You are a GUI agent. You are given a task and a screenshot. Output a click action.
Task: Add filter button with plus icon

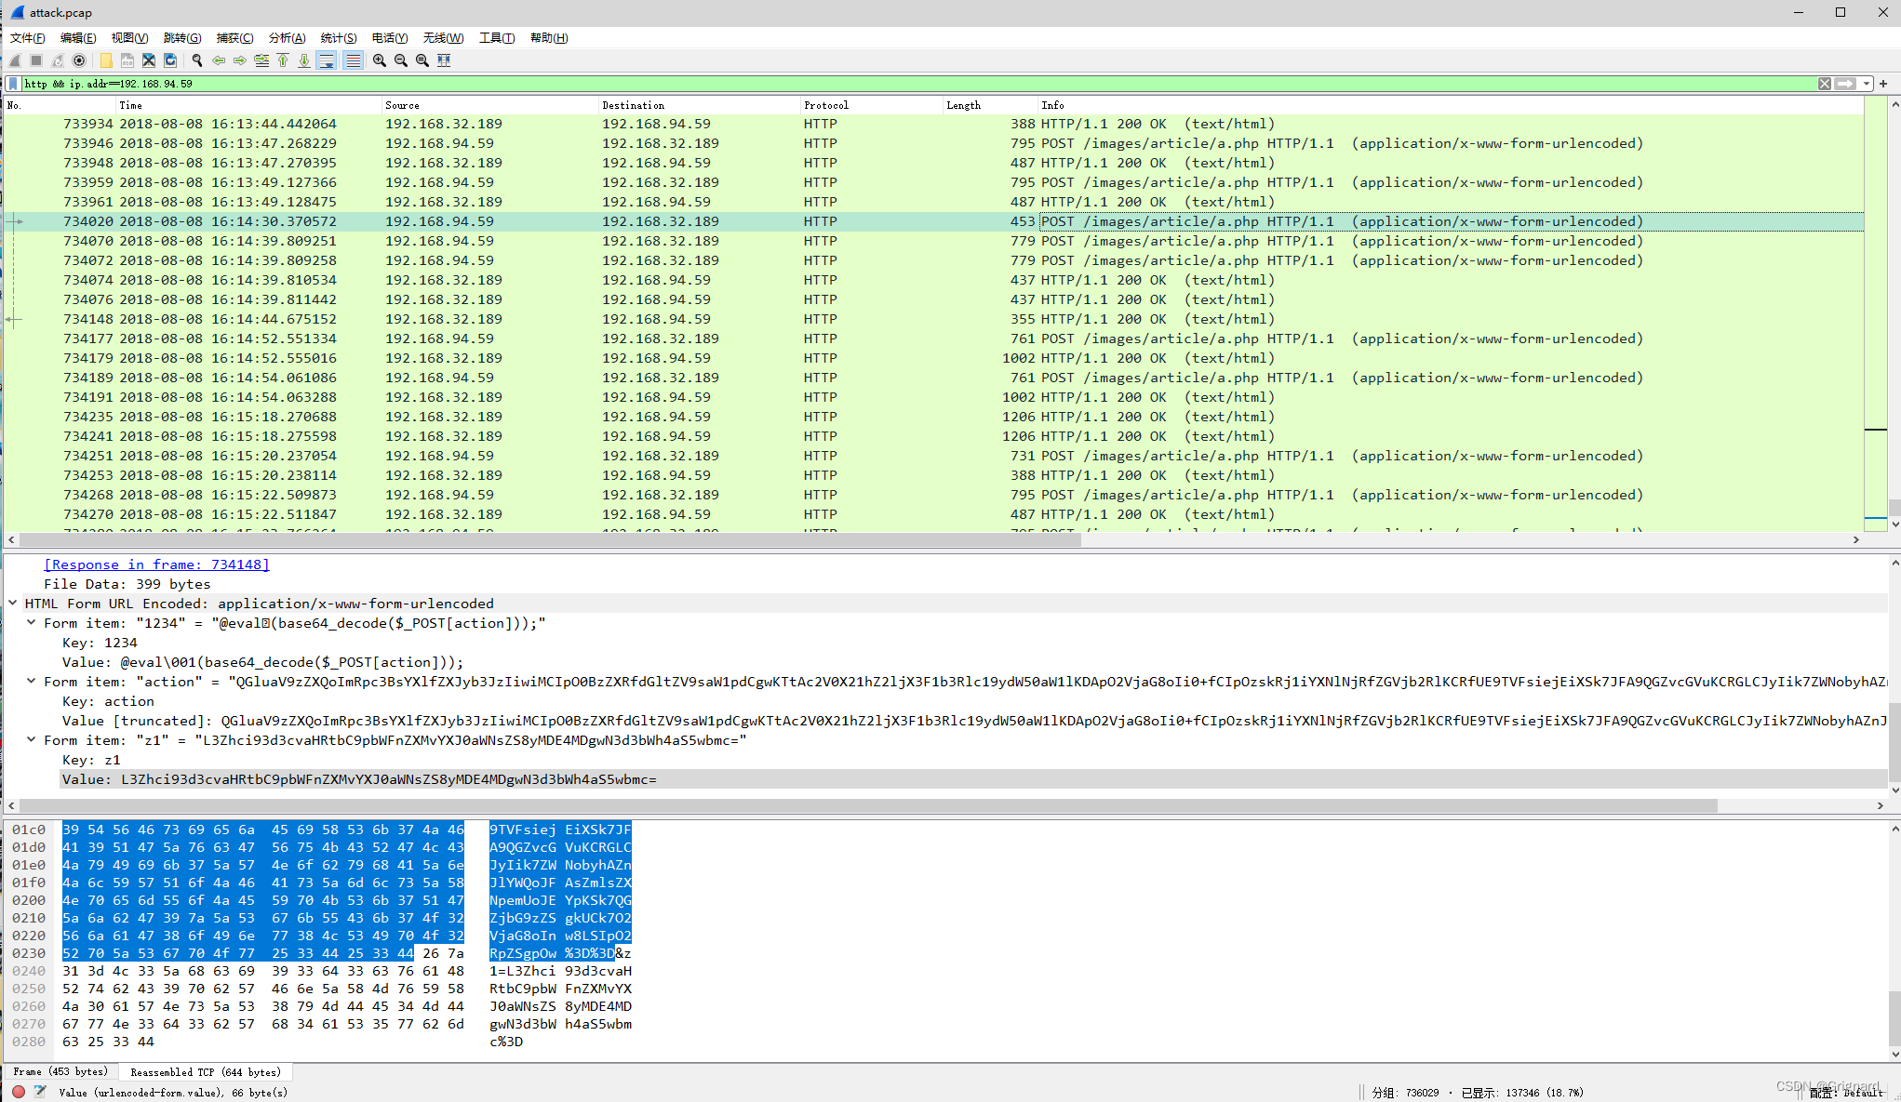pos(1884,84)
